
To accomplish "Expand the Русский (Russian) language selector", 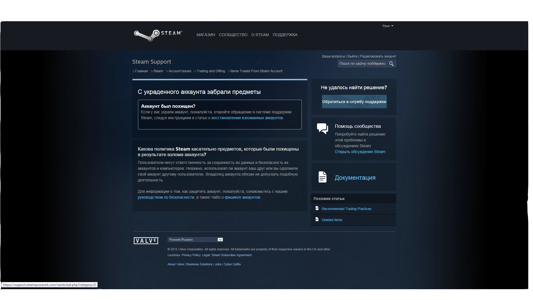I will tap(195, 240).
